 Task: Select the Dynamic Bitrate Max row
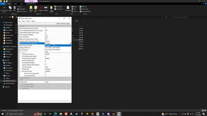point(45,61)
